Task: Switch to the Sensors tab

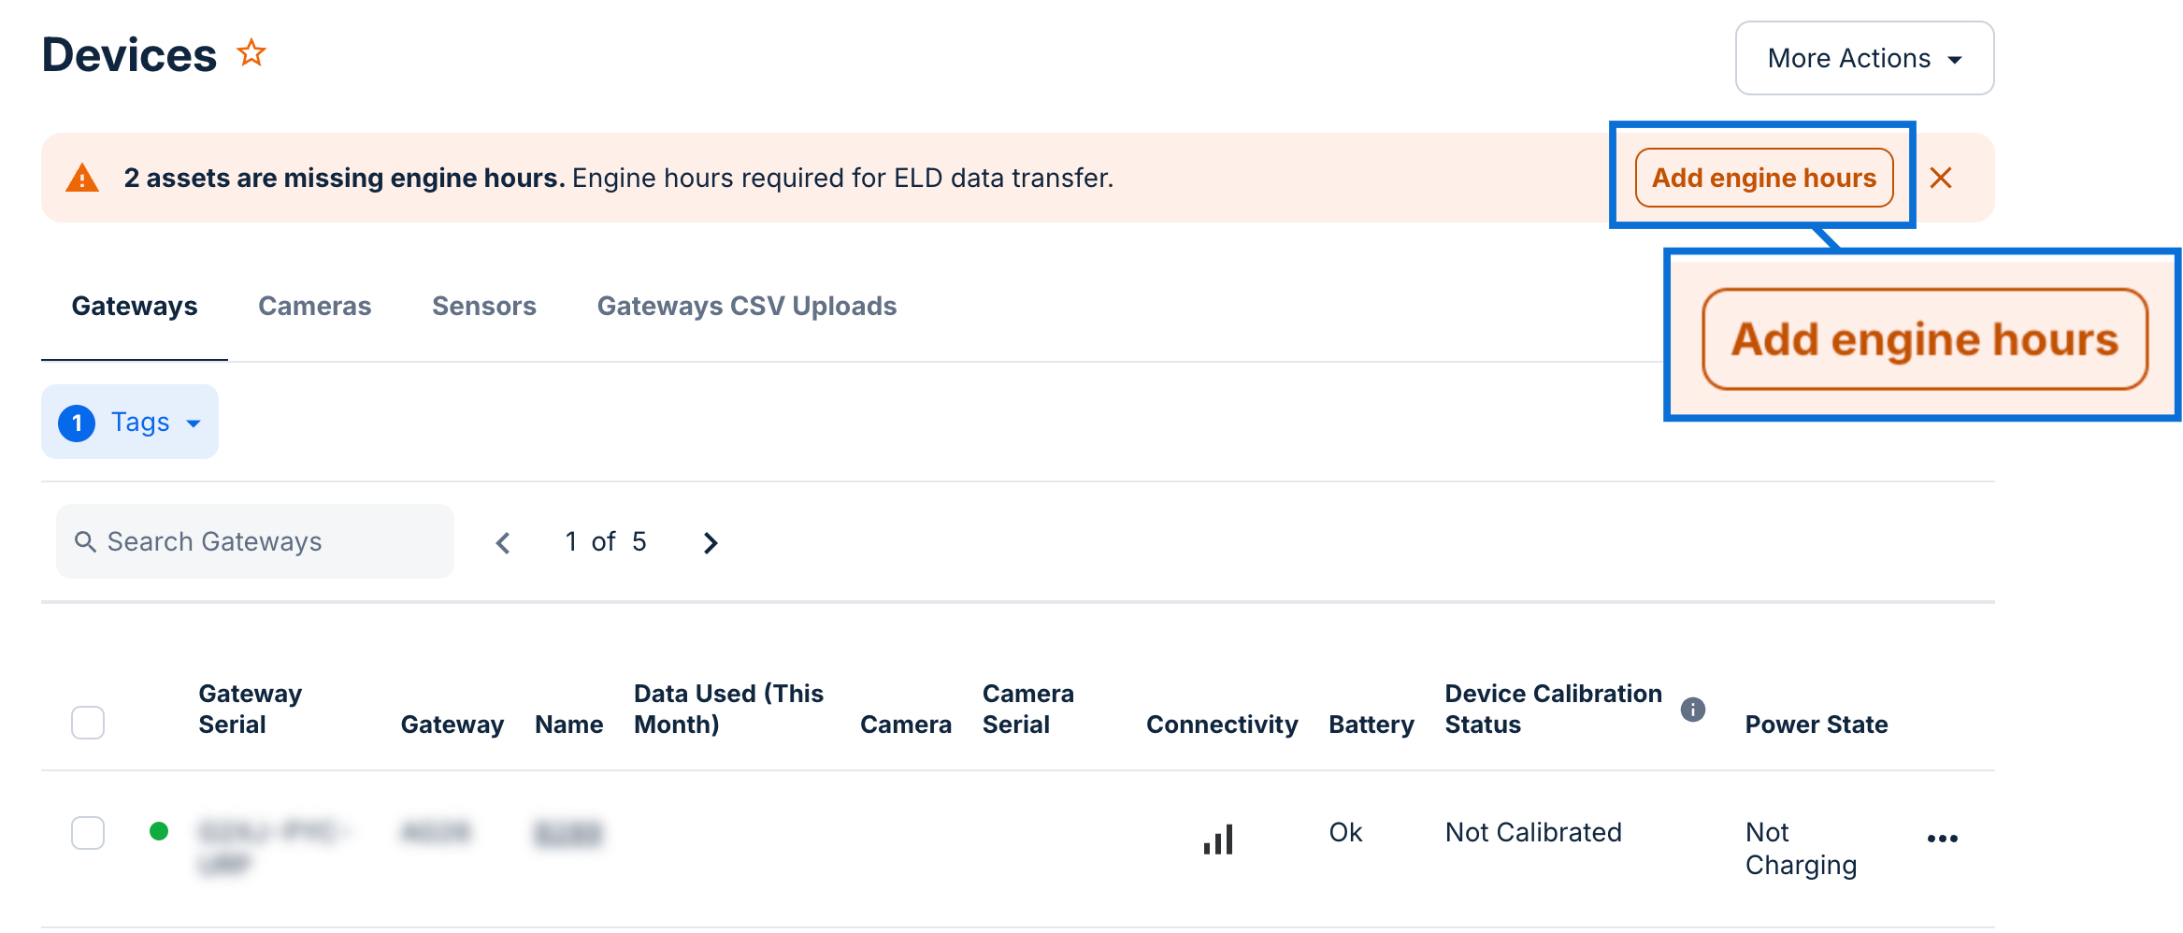Action: coord(483,306)
